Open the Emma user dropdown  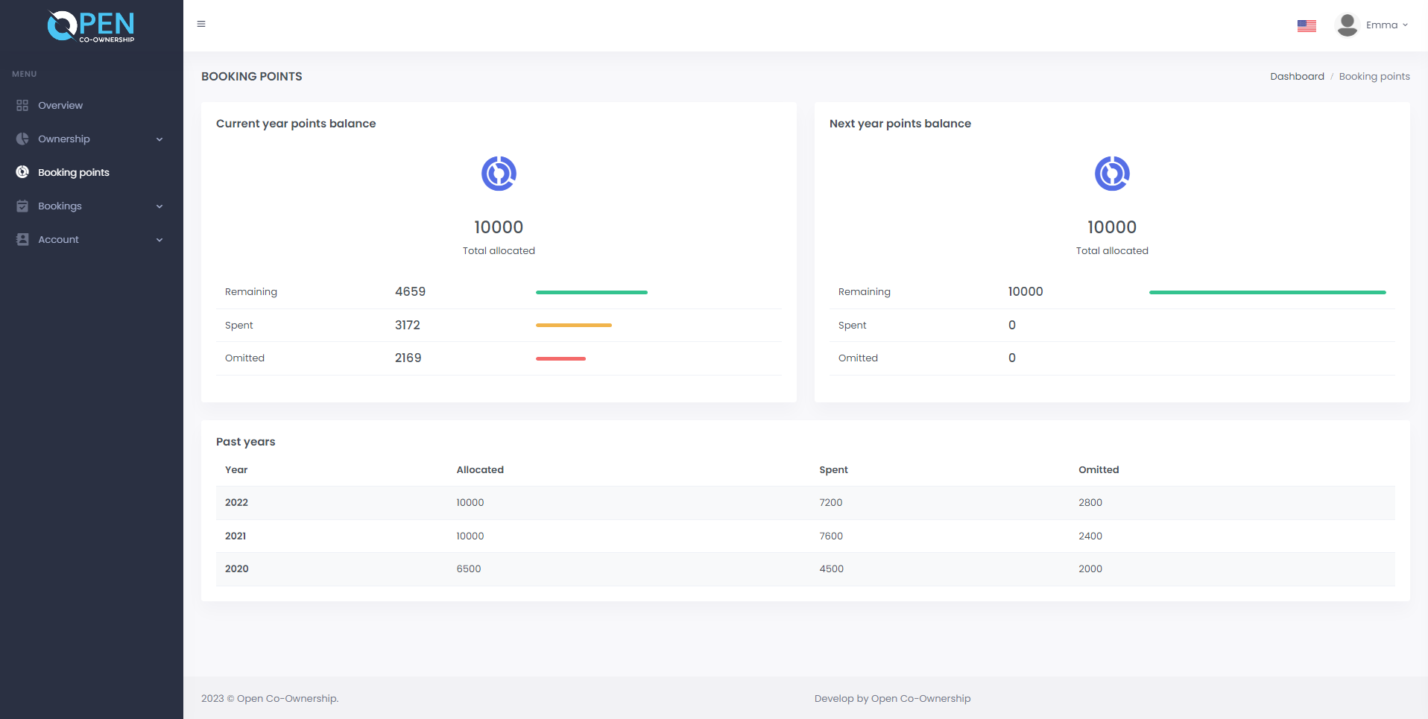tap(1386, 25)
